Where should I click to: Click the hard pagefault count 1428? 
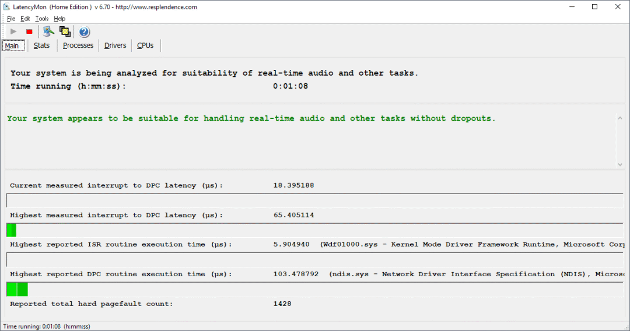click(x=282, y=304)
